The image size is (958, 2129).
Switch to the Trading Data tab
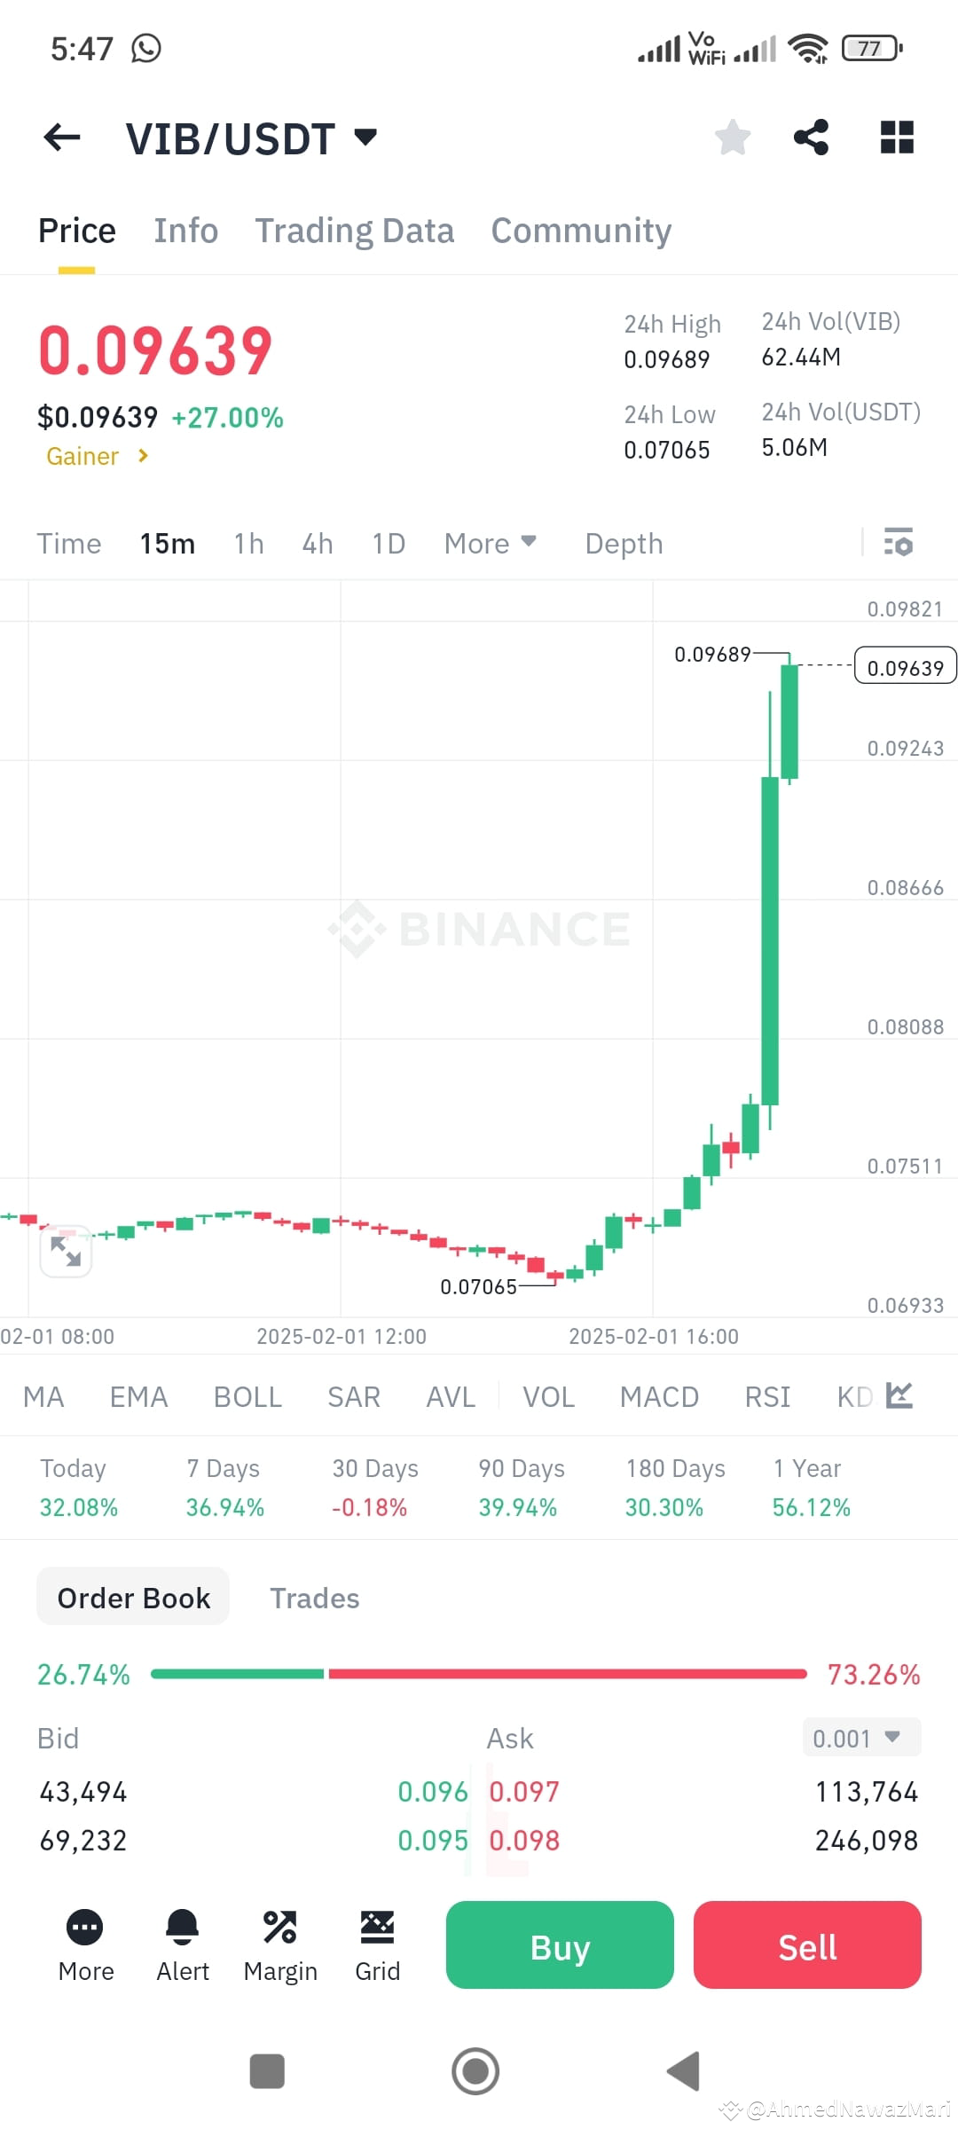tap(355, 230)
